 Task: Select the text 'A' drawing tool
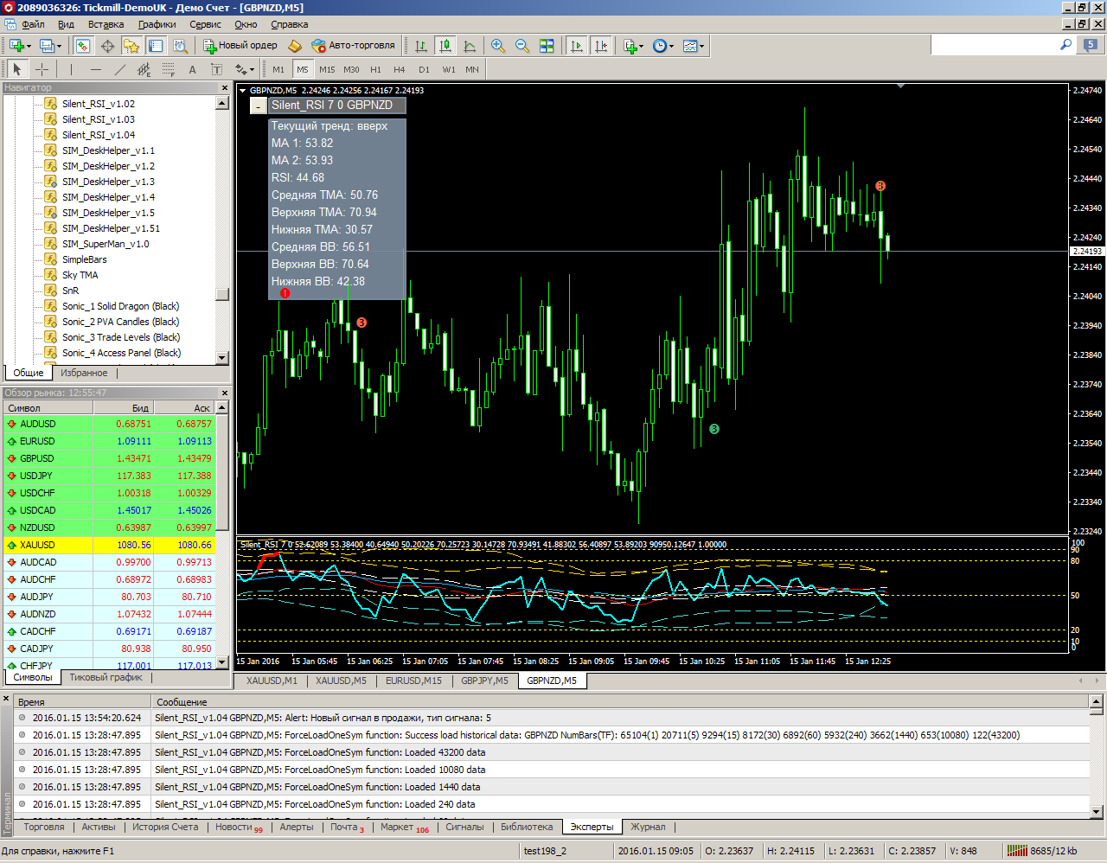pyautogui.click(x=192, y=69)
